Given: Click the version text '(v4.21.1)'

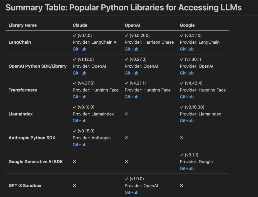Looking at the screenshot, I should [138, 83].
